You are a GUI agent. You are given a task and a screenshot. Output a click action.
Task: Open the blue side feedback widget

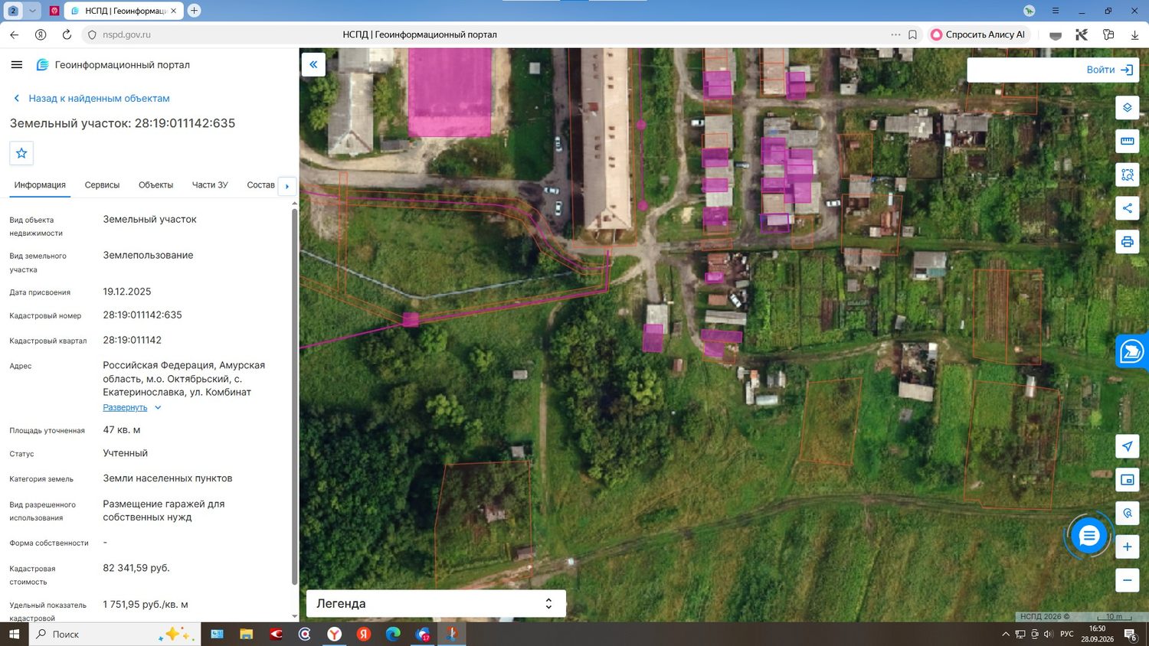tap(1132, 352)
